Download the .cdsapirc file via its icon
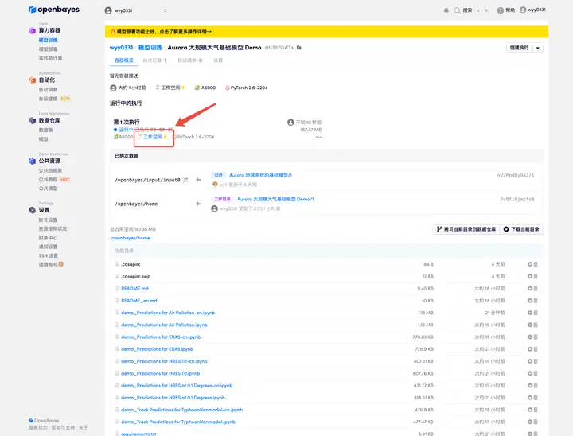 click(530, 264)
